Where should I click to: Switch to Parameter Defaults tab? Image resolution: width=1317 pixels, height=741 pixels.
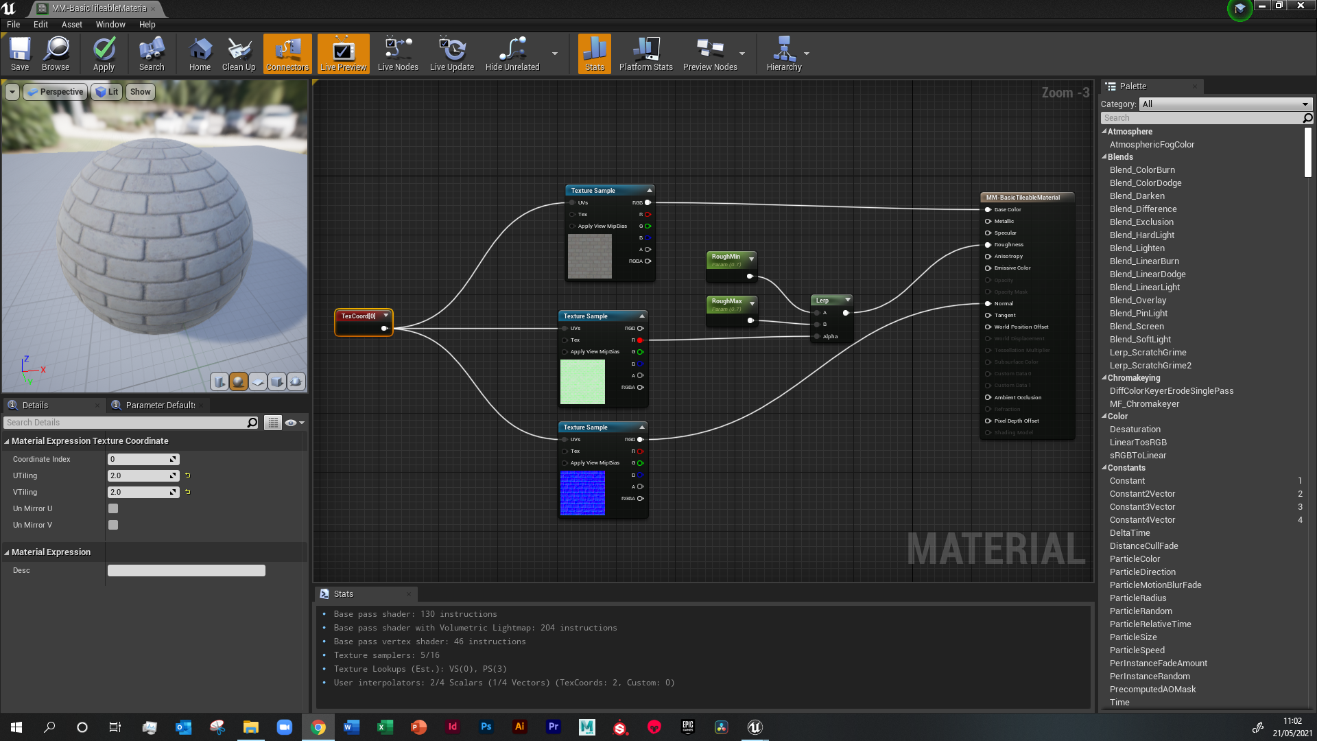[160, 405]
